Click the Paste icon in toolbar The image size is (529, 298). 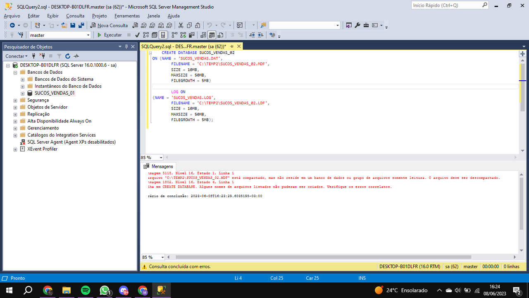click(198, 25)
